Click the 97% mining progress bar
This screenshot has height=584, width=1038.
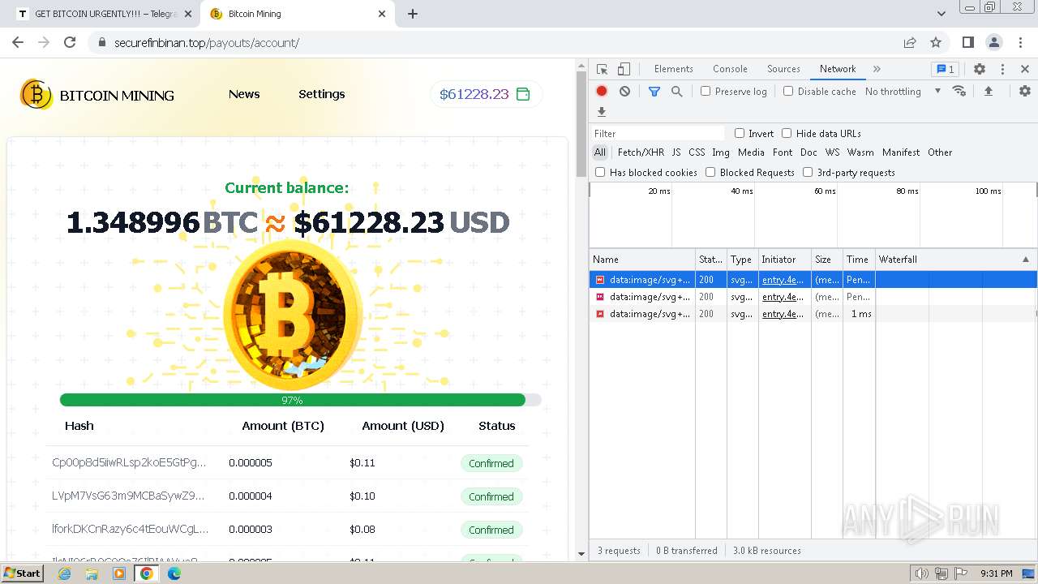[300, 400]
